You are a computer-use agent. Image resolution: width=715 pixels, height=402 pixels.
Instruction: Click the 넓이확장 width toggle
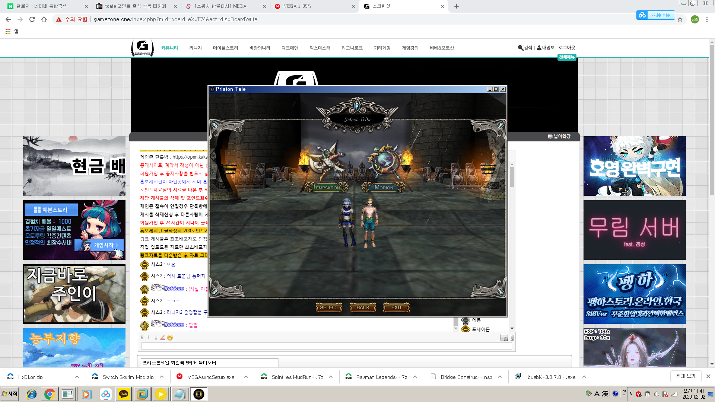pos(559,137)
